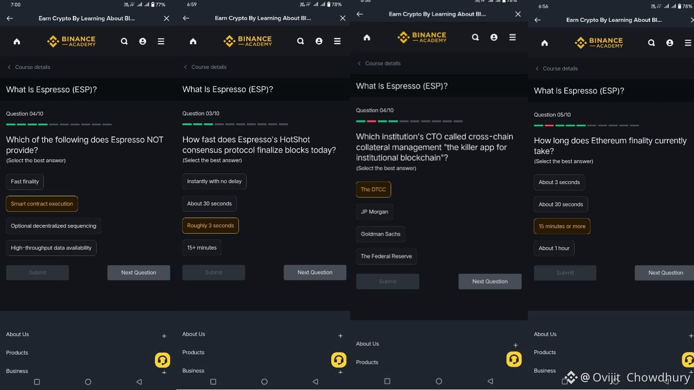Screen dimensions: 694x390
Task: Open Academy home icon in the 6:56 screen
Action: [x=545, y=43]
